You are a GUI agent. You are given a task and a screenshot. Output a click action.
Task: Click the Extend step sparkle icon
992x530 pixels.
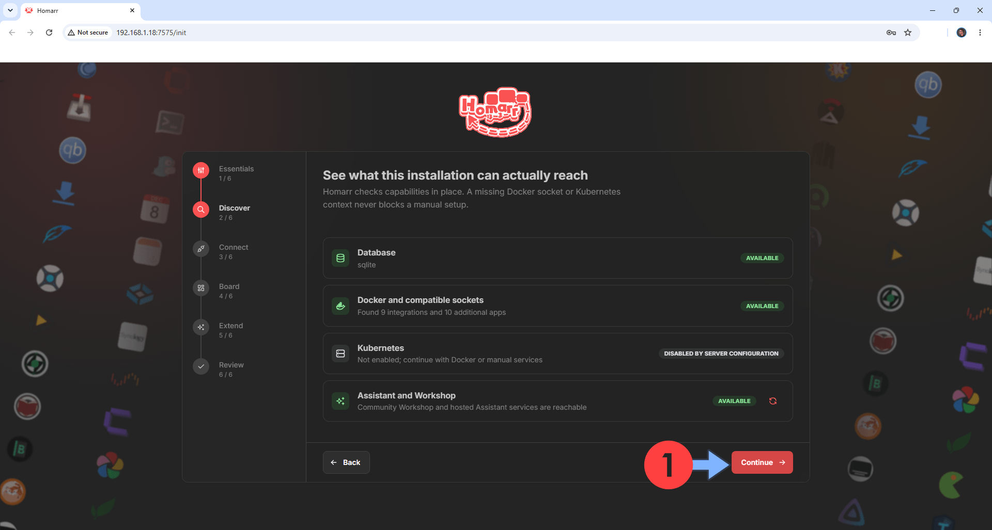[x=201, y=327]
